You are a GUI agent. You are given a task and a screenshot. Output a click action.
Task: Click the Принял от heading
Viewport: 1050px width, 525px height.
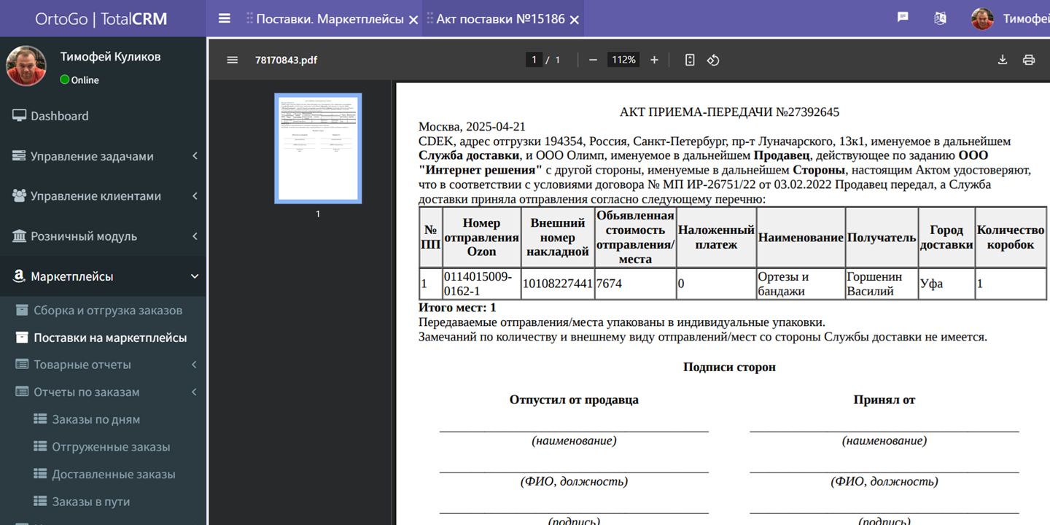pyautogui.click(x=884, y=400)
